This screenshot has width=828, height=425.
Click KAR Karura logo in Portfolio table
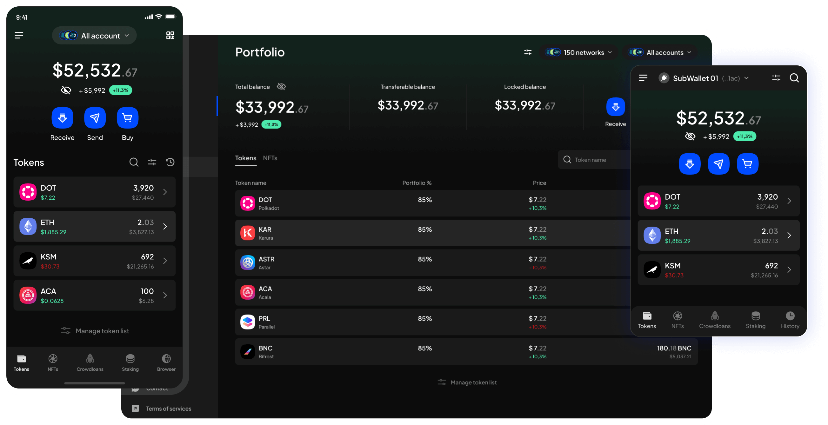pos(248,233)
